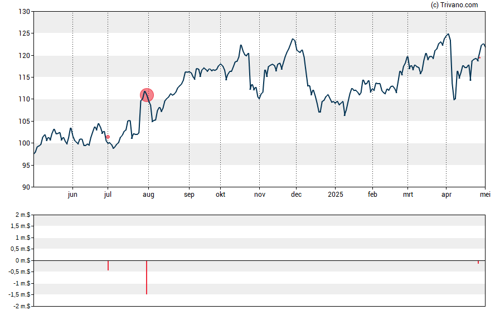Click the '1 m.$' volume axis label
The width and height of the screenshot is (495, 315).
(x=23, y=238)
